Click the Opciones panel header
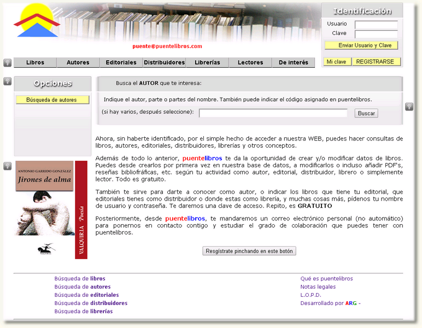 52,84
